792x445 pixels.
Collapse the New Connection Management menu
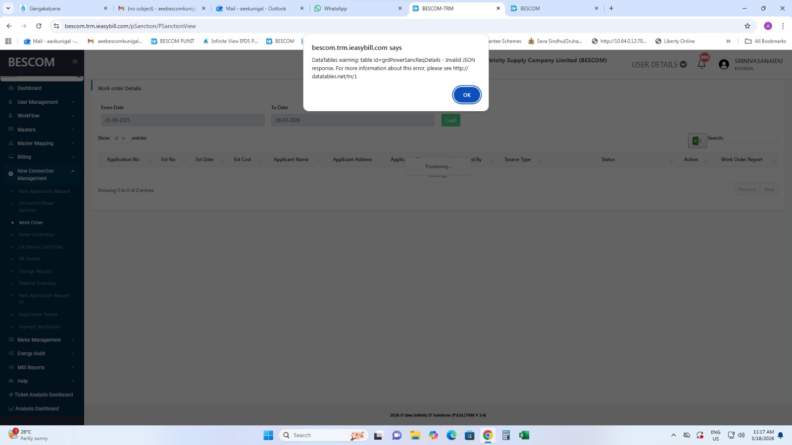42,175
